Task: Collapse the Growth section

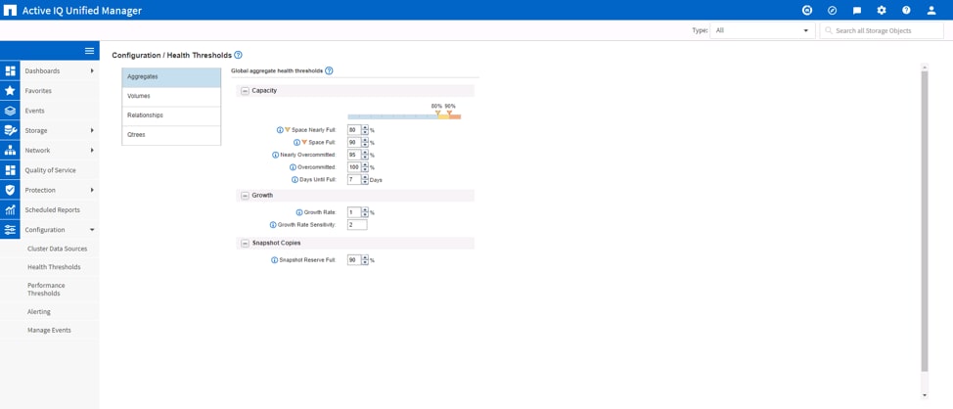Action: [x=245, y=196]
